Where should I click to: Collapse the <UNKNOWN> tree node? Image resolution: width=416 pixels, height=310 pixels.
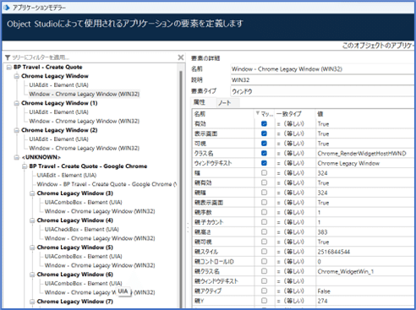17,157
